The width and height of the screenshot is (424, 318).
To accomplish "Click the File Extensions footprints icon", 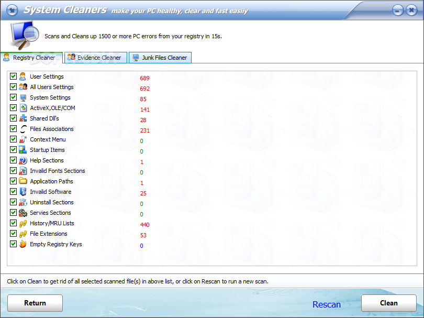I will (x=23, y=234).
